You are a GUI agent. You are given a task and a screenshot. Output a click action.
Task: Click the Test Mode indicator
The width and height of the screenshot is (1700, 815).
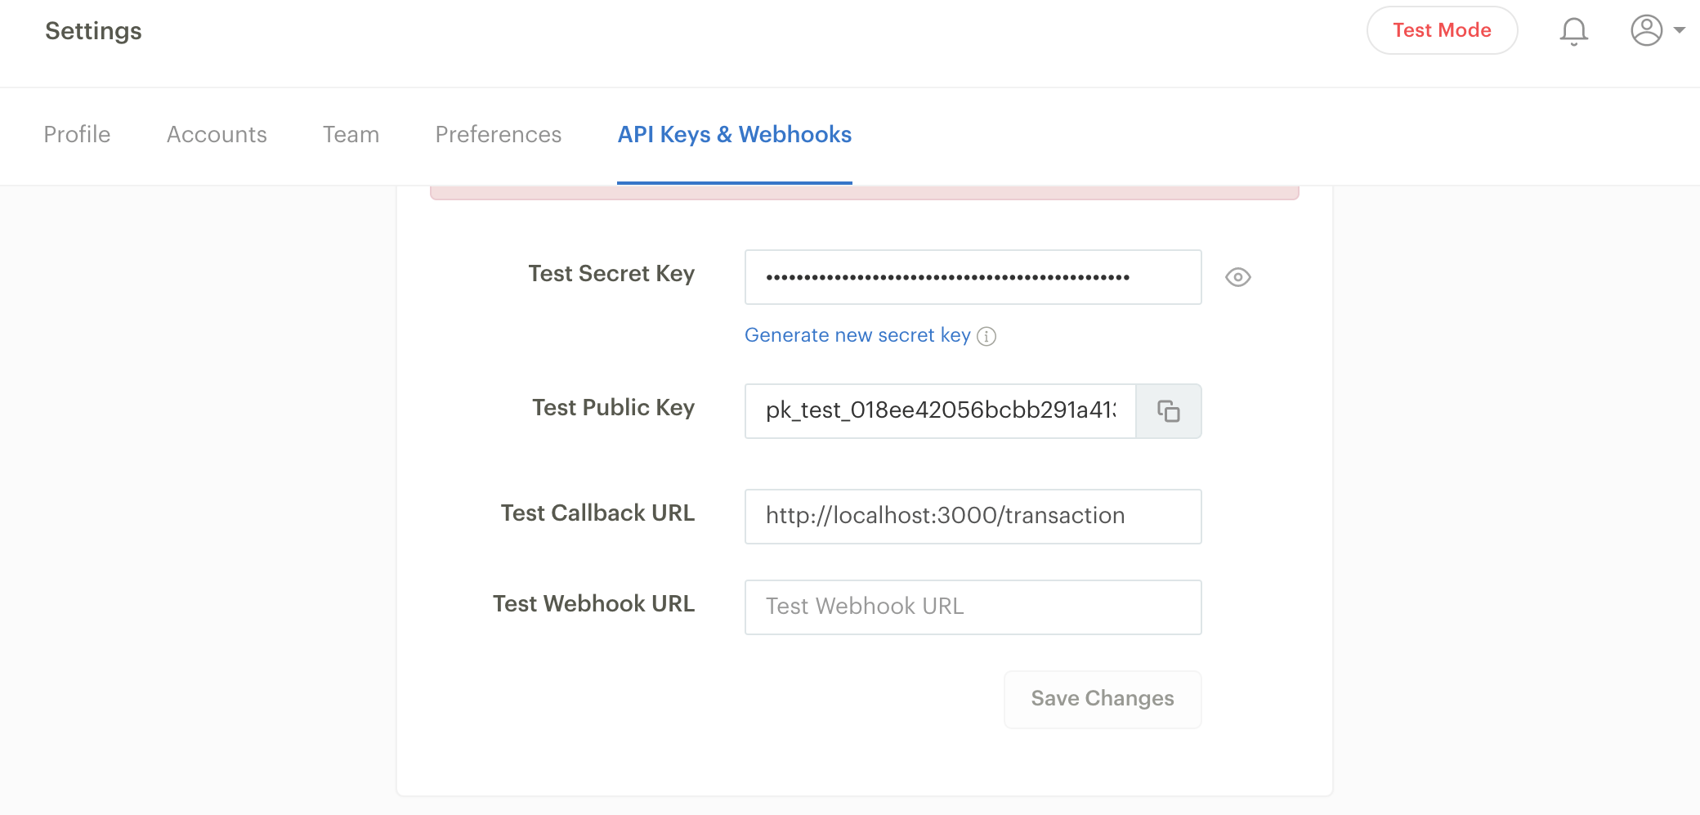point(1442,29)
